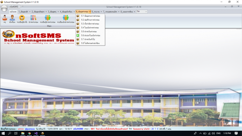The width and height of the screenshot is (242, 136).
Task: Switch to the หน้าแรก home tab
Action: pos(13,12)
